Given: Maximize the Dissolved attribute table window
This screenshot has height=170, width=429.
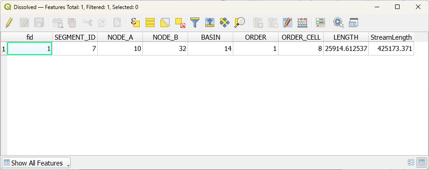Looking at the screenshot, I should point(397,7).
